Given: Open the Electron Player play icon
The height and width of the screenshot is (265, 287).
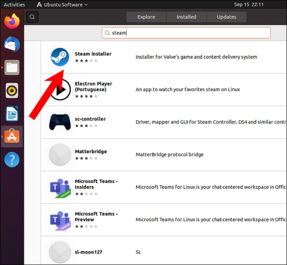Looking at the screenshot, I should coord(59,90).
